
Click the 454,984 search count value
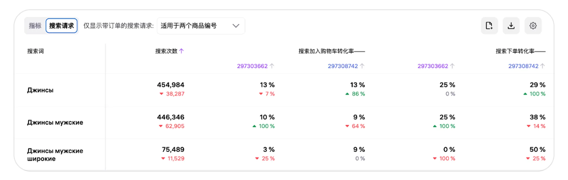click(x=170, y=85)
